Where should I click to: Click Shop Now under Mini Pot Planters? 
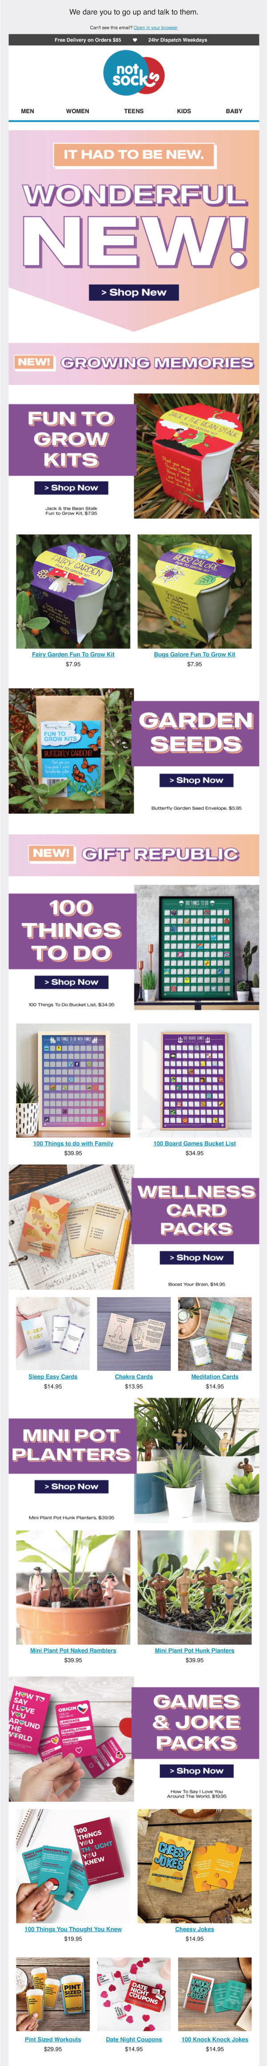71,1486
